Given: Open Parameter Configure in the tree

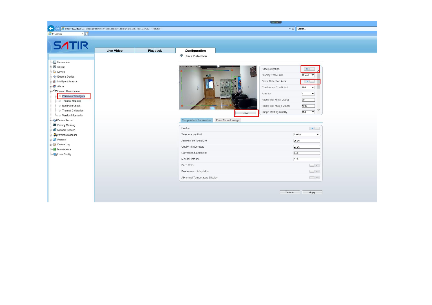Looking at the screenshot, I should click(x=73, y=96).
